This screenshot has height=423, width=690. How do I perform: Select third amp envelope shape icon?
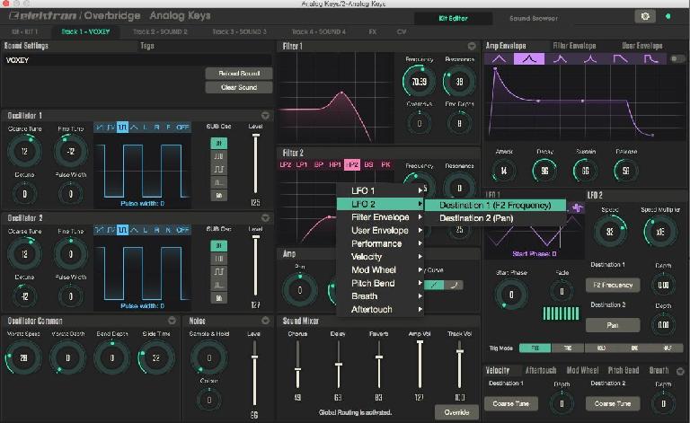pyautogui.click(x=560, y=59)
